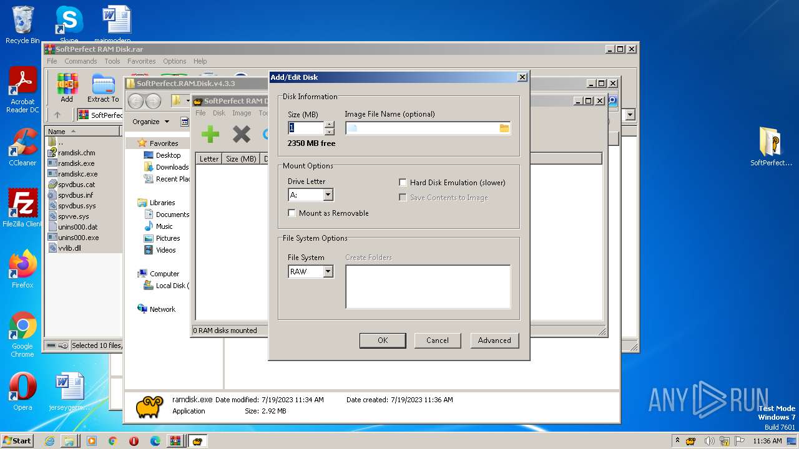Show hidden tray icons arrow
The width and height of the screenshot is (799, 449).
point(677,441)
